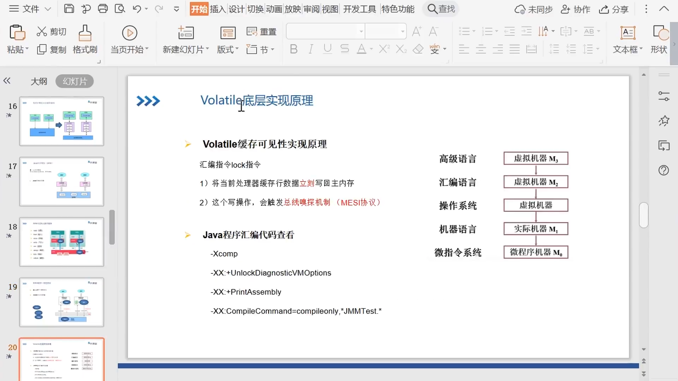Viewport: 678px width, 381px height.
Task: Toggle underline formatting
Action: tap(328, 49)
